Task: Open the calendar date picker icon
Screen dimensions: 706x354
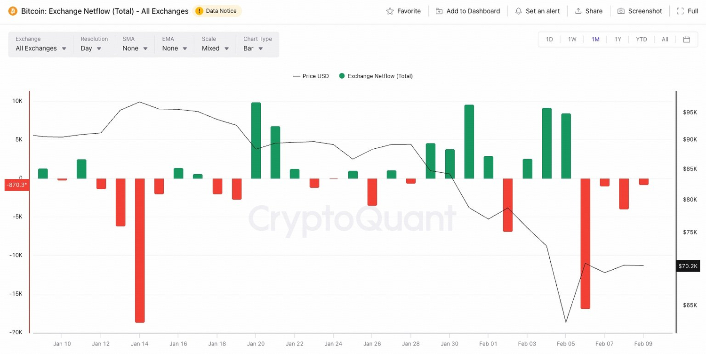Action: coord(687,40)
